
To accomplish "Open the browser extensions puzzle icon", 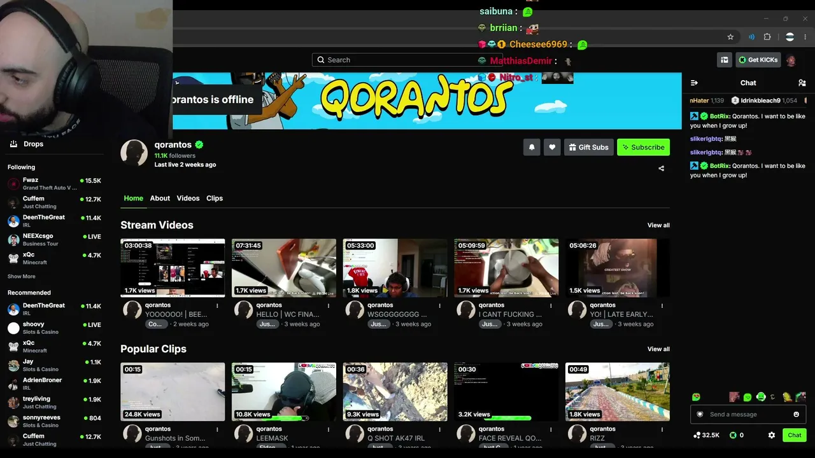I will [767, 37].
